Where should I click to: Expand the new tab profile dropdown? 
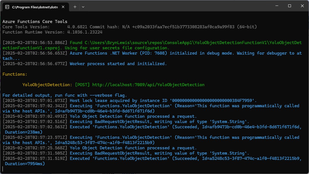[x=83, y=7]
